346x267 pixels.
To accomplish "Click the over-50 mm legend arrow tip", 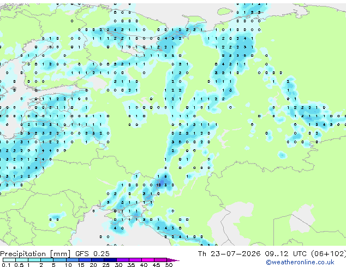I will [173, 260].
